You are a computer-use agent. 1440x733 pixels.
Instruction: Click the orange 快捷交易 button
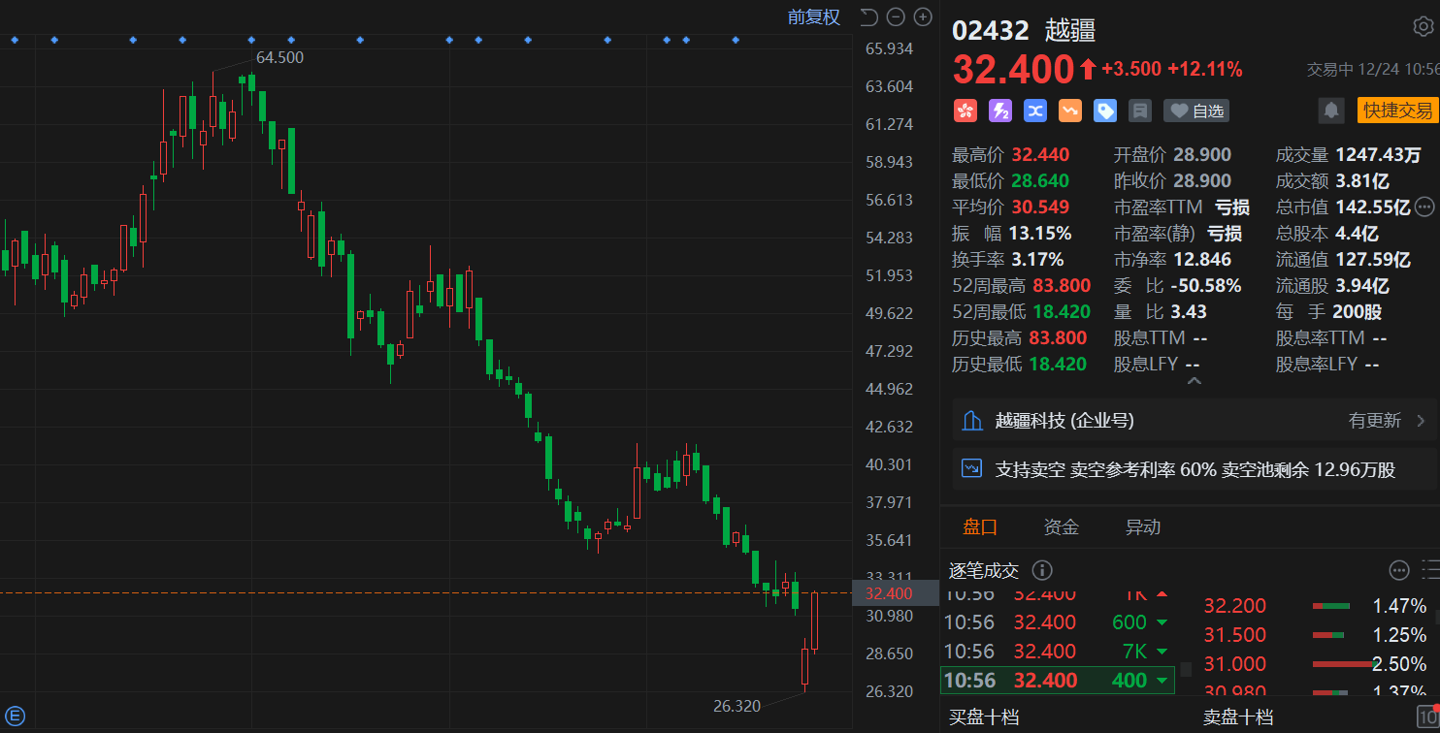pyautogui.click(x=1397, y=111)
